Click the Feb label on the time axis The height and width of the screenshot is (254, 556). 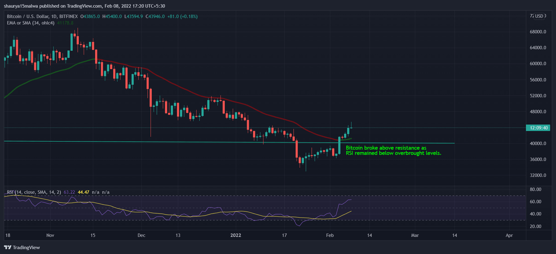329,235
